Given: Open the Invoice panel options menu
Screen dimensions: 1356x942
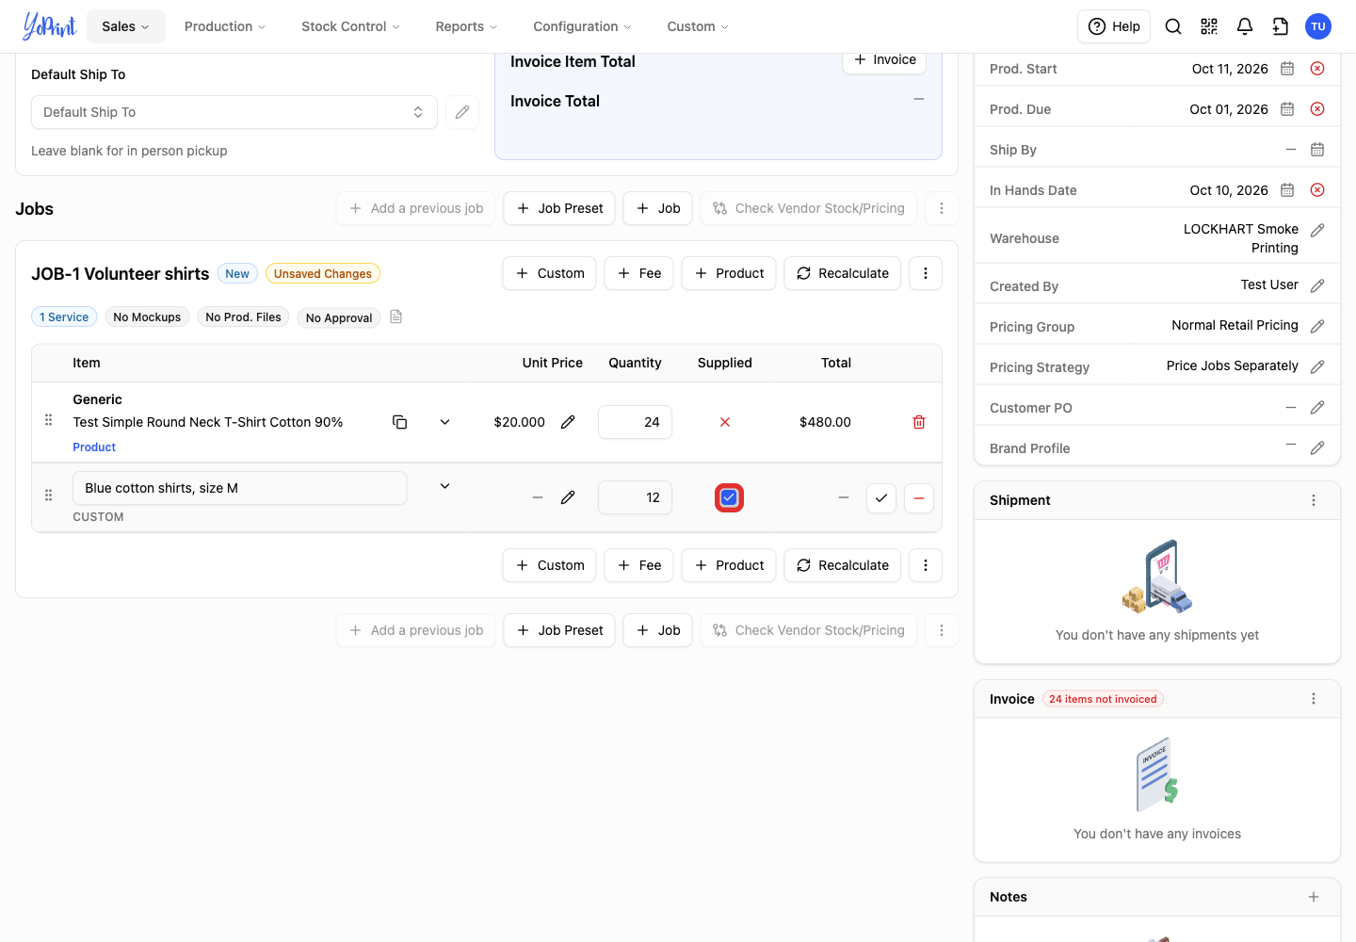Looking at the screenshot, I should pos(1314,699).
